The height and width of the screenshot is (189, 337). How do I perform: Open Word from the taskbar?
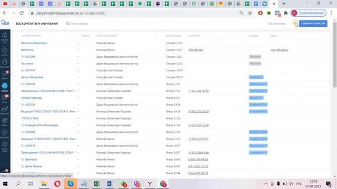[x=110, y=184]
